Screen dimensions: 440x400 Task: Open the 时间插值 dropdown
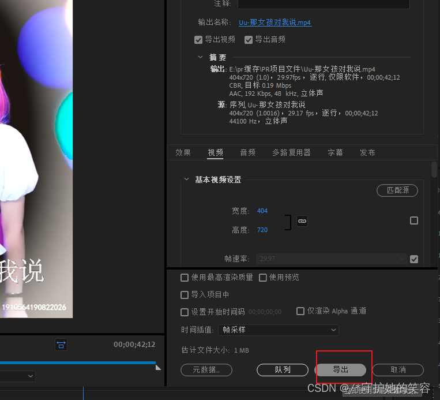pyautogui.click(x=279, y=330)
